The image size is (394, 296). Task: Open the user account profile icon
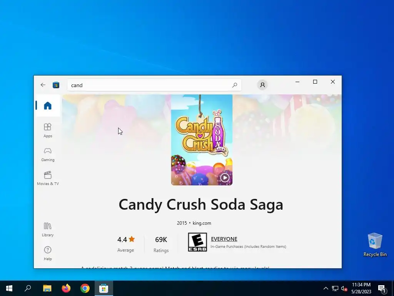coord(262,85)
